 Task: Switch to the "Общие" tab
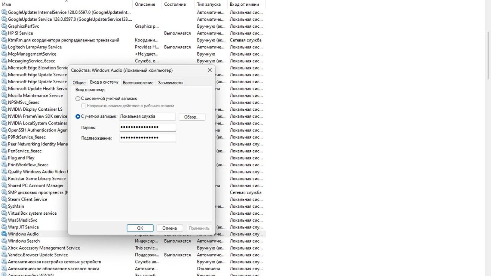pyautogui.click(x=79, y=82)
